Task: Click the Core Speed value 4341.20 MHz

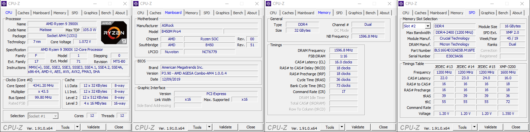Action: pyautogui.click(x=44, y=85)
